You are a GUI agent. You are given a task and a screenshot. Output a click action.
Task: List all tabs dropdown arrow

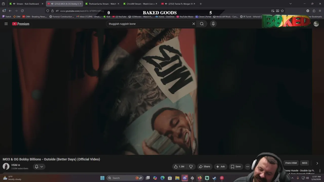point(290,4)
